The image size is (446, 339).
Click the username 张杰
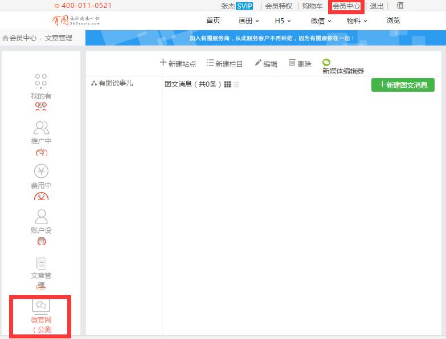click(x=228, y=6)
